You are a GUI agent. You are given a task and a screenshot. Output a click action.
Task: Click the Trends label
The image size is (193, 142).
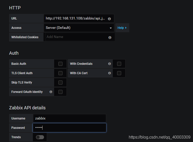point(16,137)
